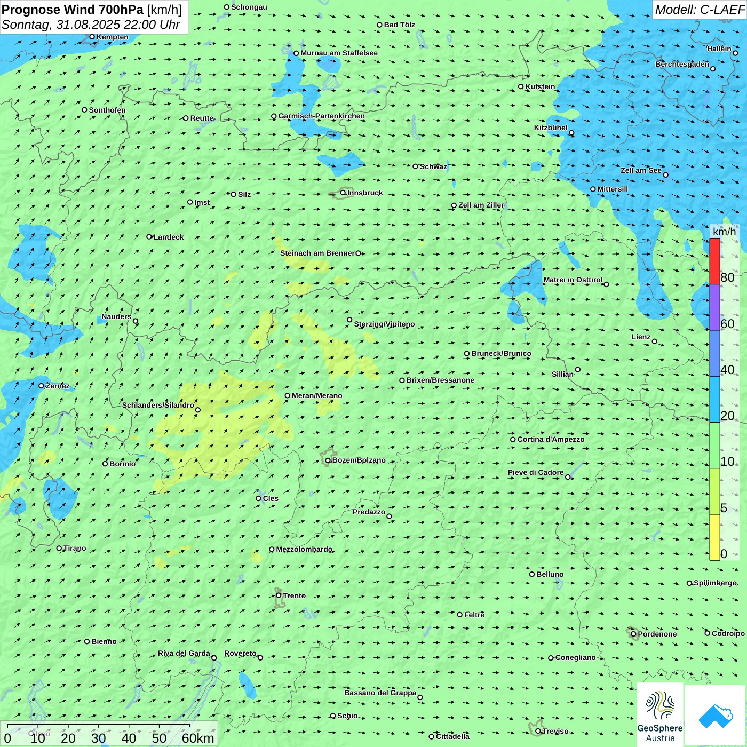Select the Bozen/Bolzano city marker

tap(328, 460)
